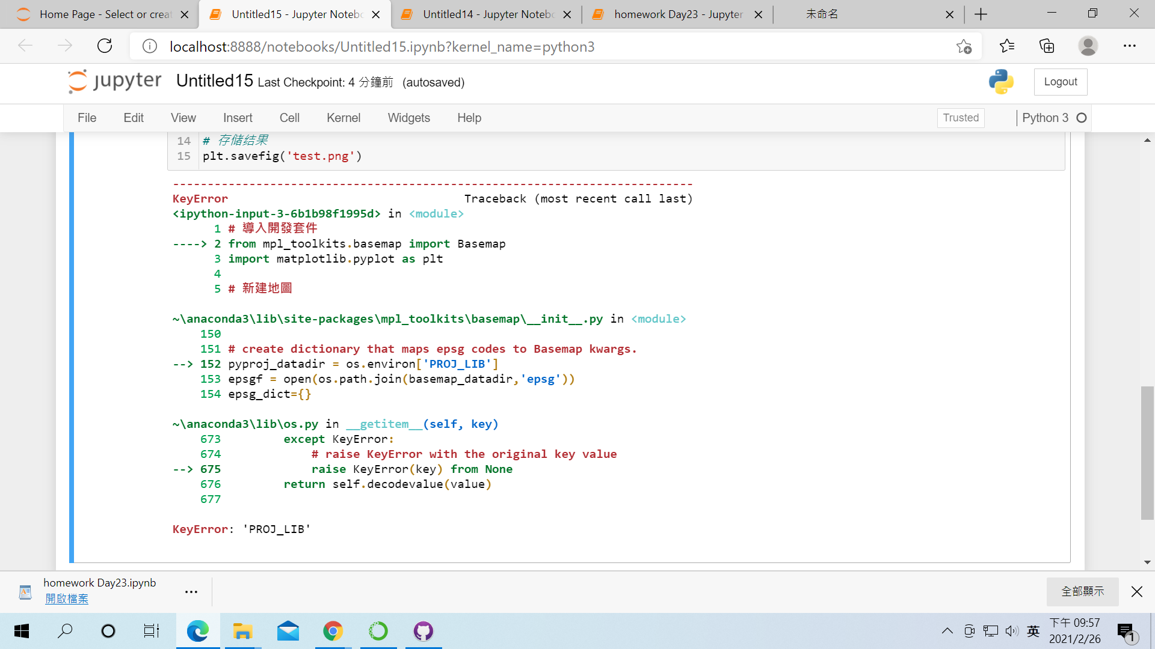
Task: Switch the input language indicator 英
Action: pyautogui.click(x=1033, y=631)
